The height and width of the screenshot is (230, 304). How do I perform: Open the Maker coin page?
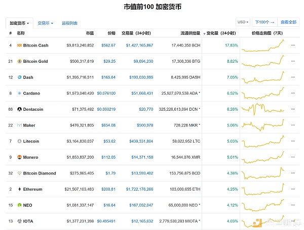[29, 125]
